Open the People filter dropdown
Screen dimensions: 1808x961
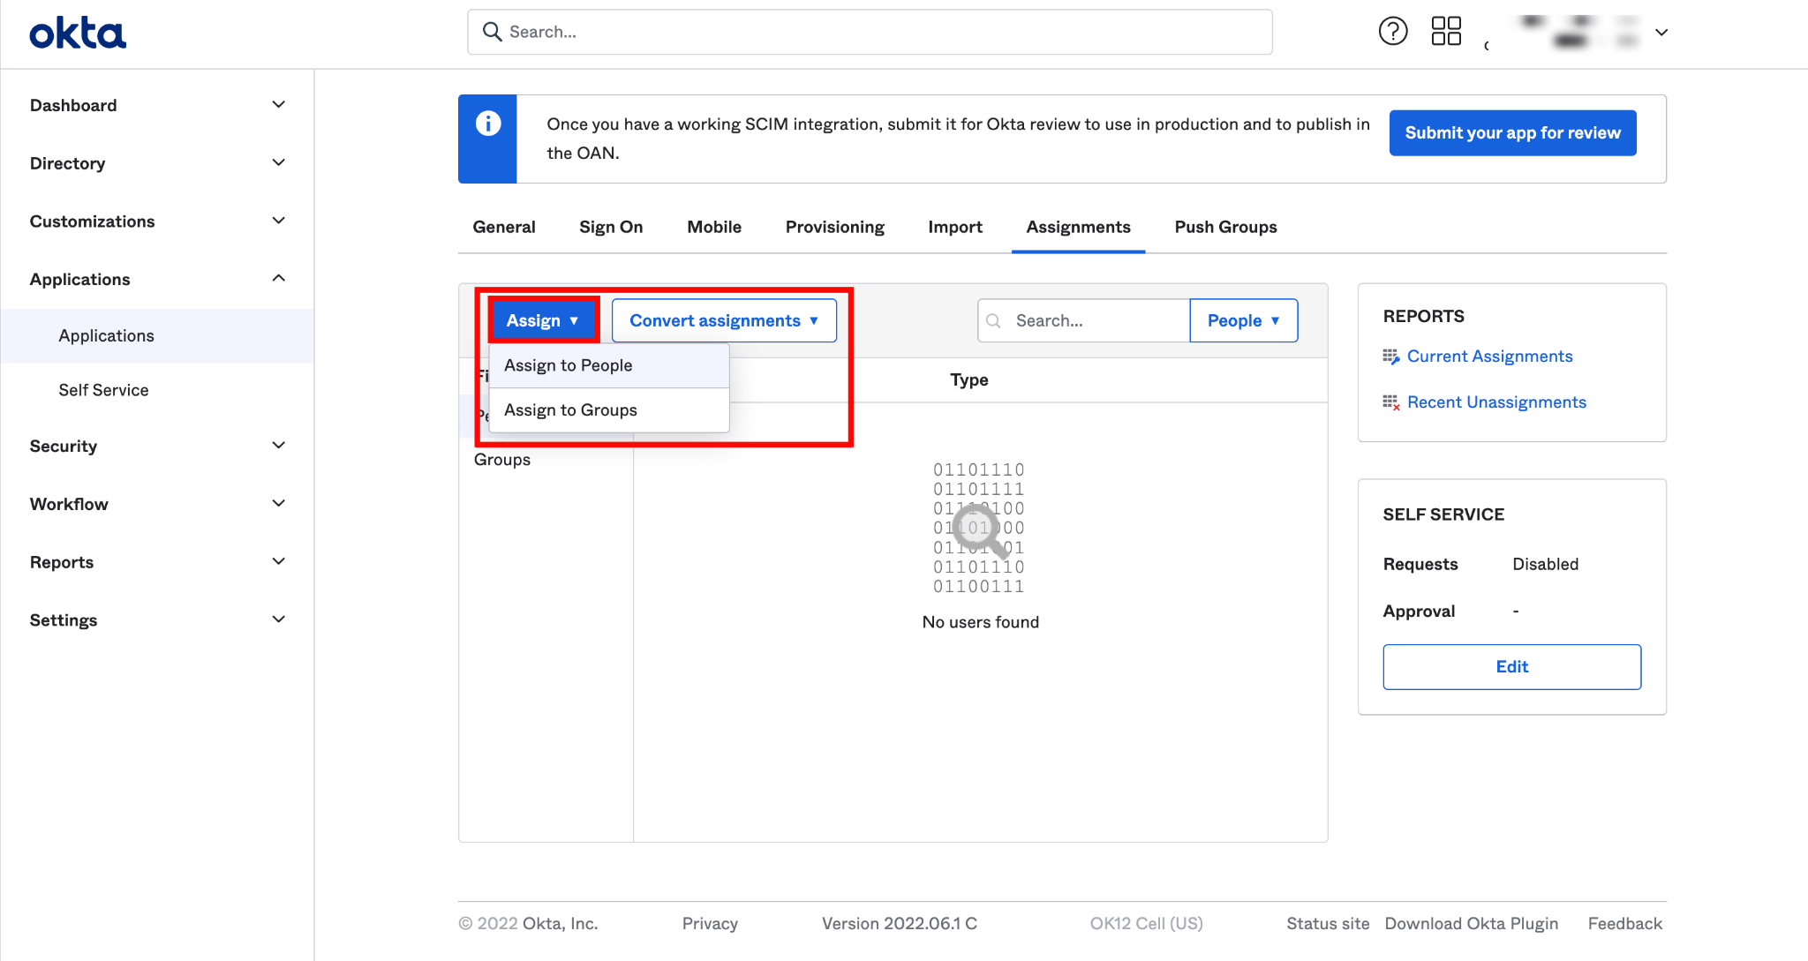pyautogui.click(x=1243, y=320)
